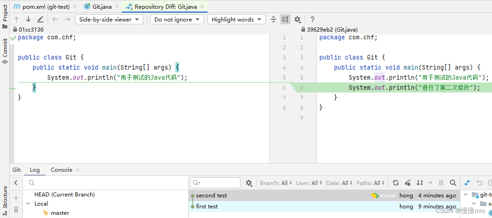Toggle collapse unchanged fragments
Image resolution: width=492 pixels, height=218 pixels.
[x=273, y=19]
